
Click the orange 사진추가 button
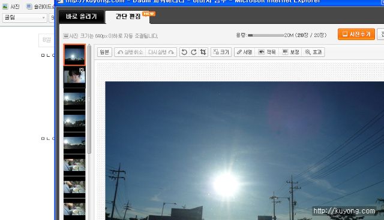[x=356, y=34]
